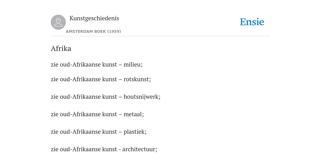The image size is (321, 160).
Task: Click the horizontal divider under the header
Action: point(160,36)
